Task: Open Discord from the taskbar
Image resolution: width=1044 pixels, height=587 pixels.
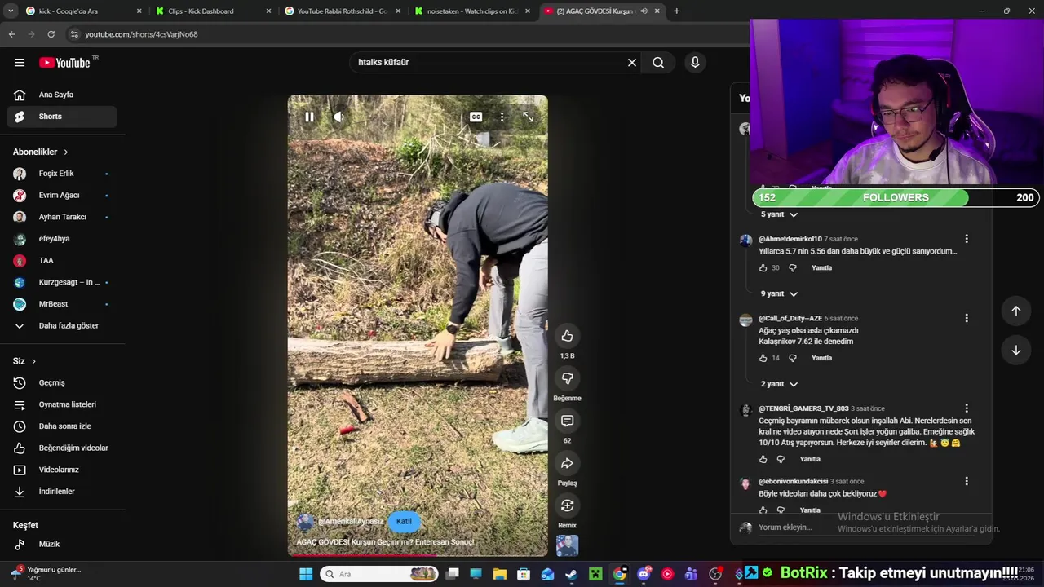Action: [644, 574]
